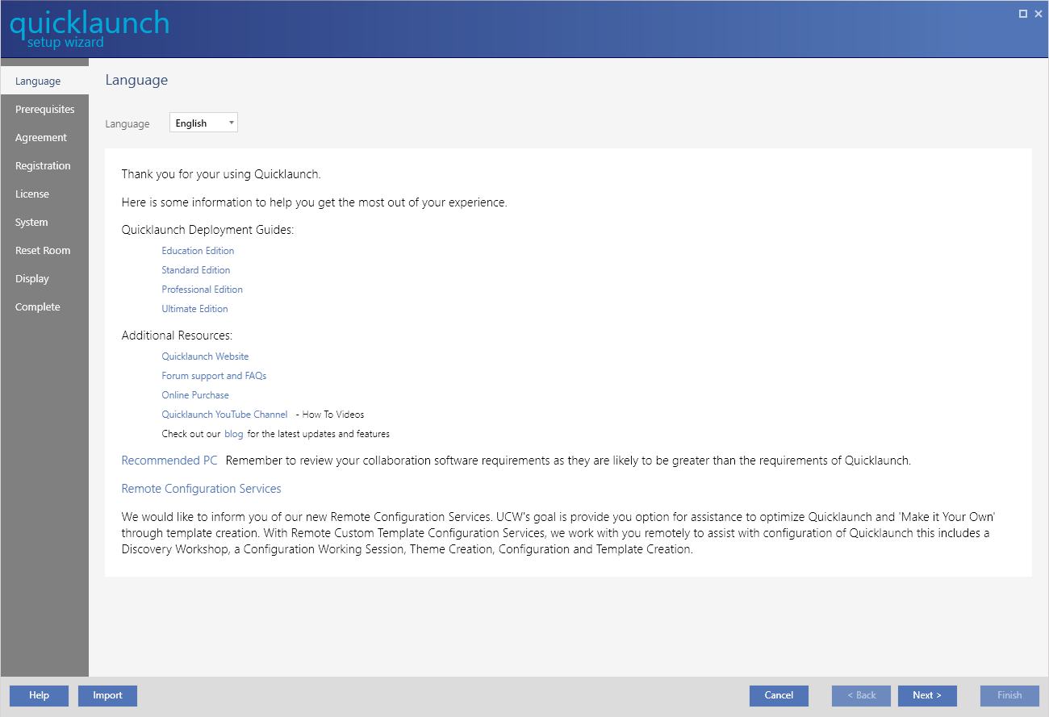
Task: Open the System step
Action: pos(44,222)
